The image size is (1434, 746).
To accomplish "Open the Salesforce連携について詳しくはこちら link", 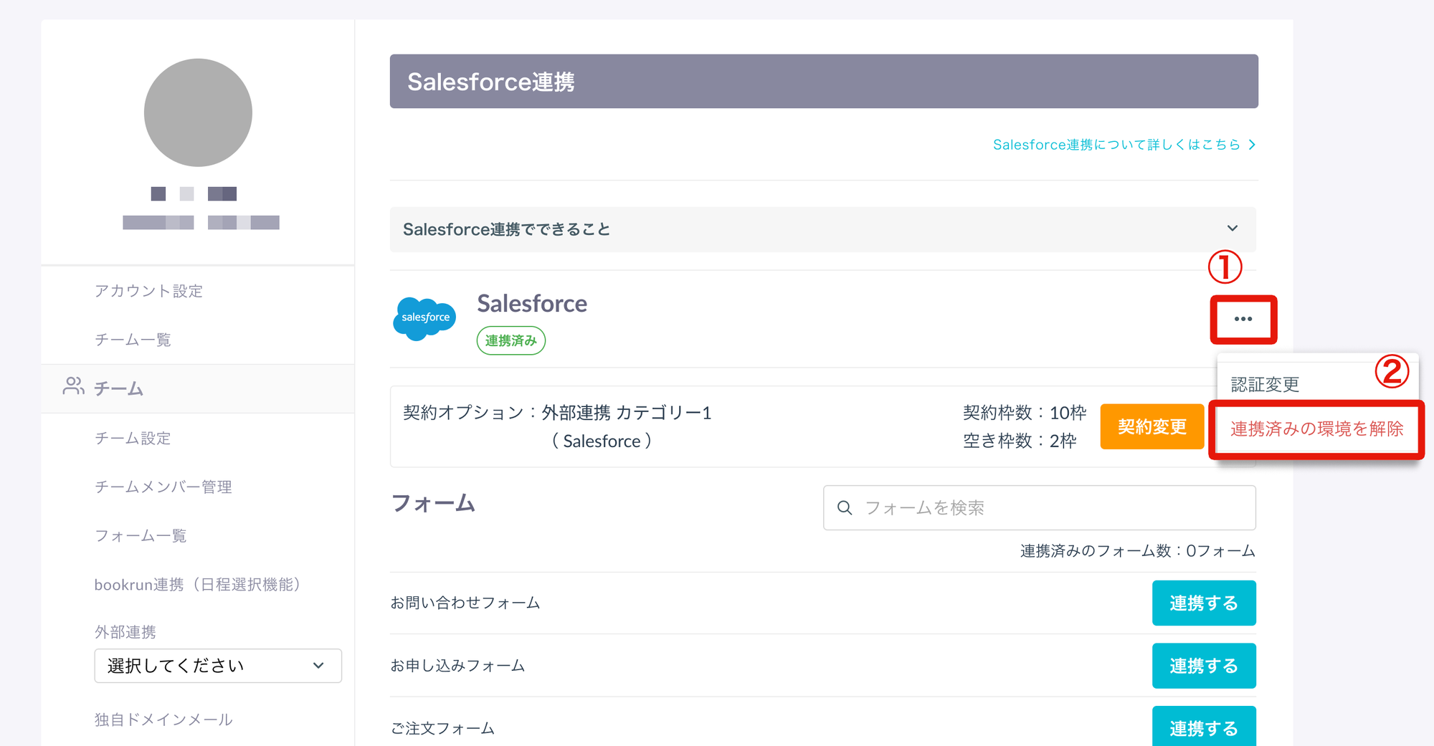I will pos(1116,145).
